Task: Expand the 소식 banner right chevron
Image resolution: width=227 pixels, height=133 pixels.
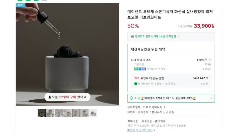Action: [x=211, y=98]
